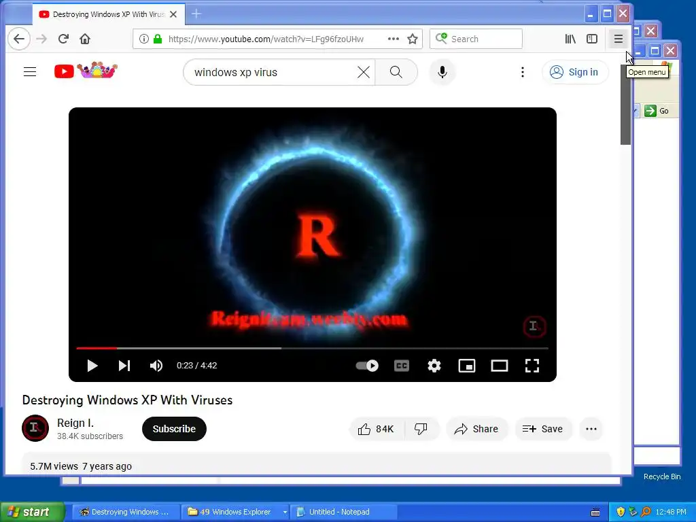
Task: Select Recycle Bin on desktop
Action: pyautogui.click(x=662, y=476)
